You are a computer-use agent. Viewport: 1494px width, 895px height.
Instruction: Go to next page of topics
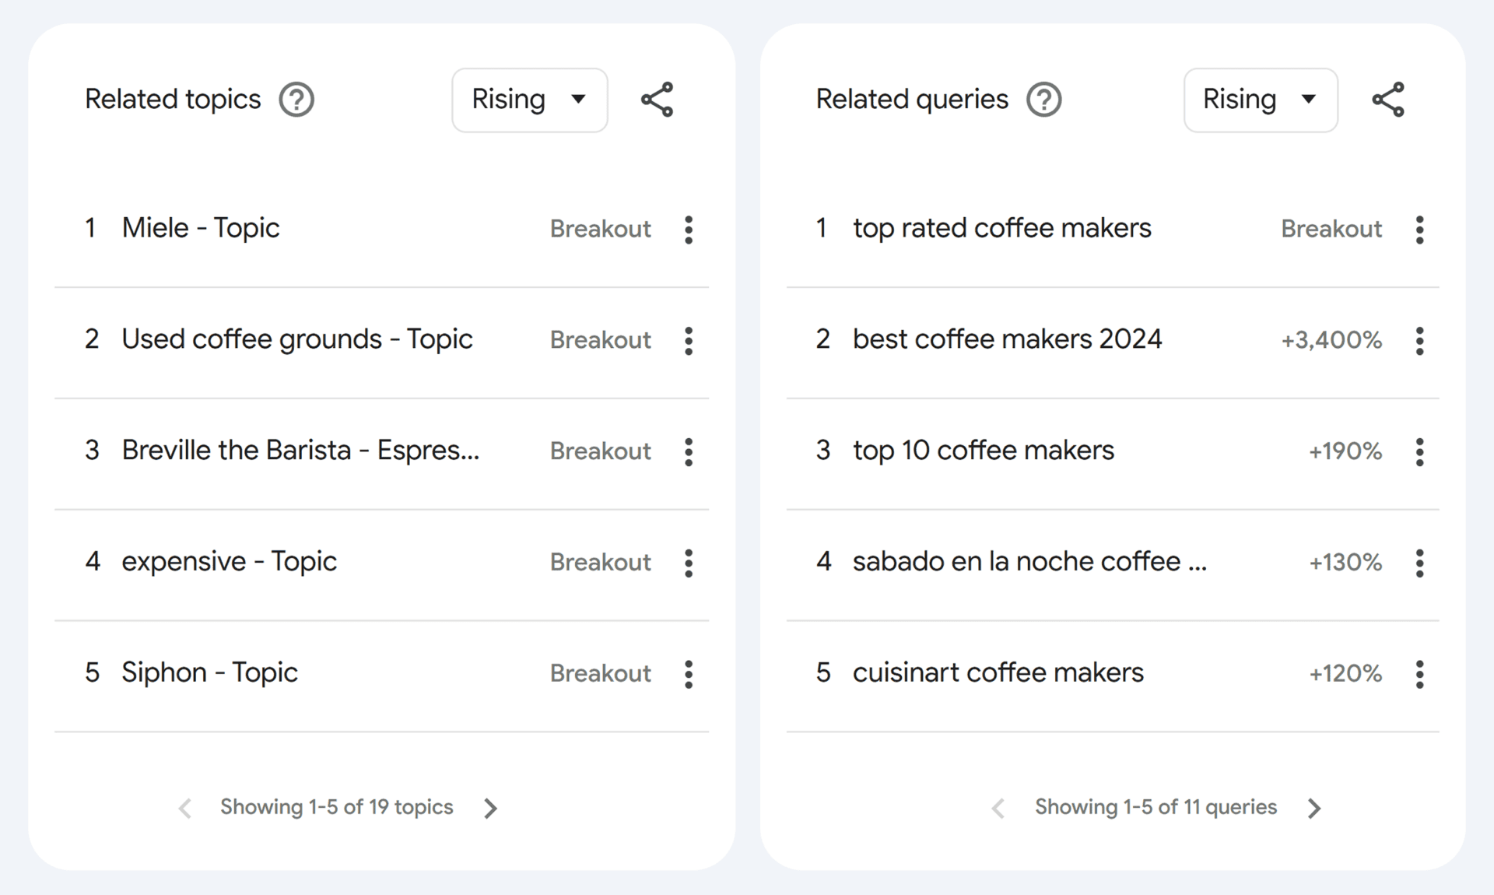[x=490, y=809]
